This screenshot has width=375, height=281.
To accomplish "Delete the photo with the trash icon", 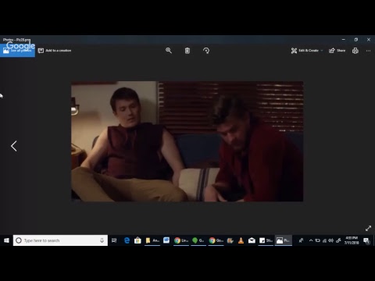I will point(187,51).
